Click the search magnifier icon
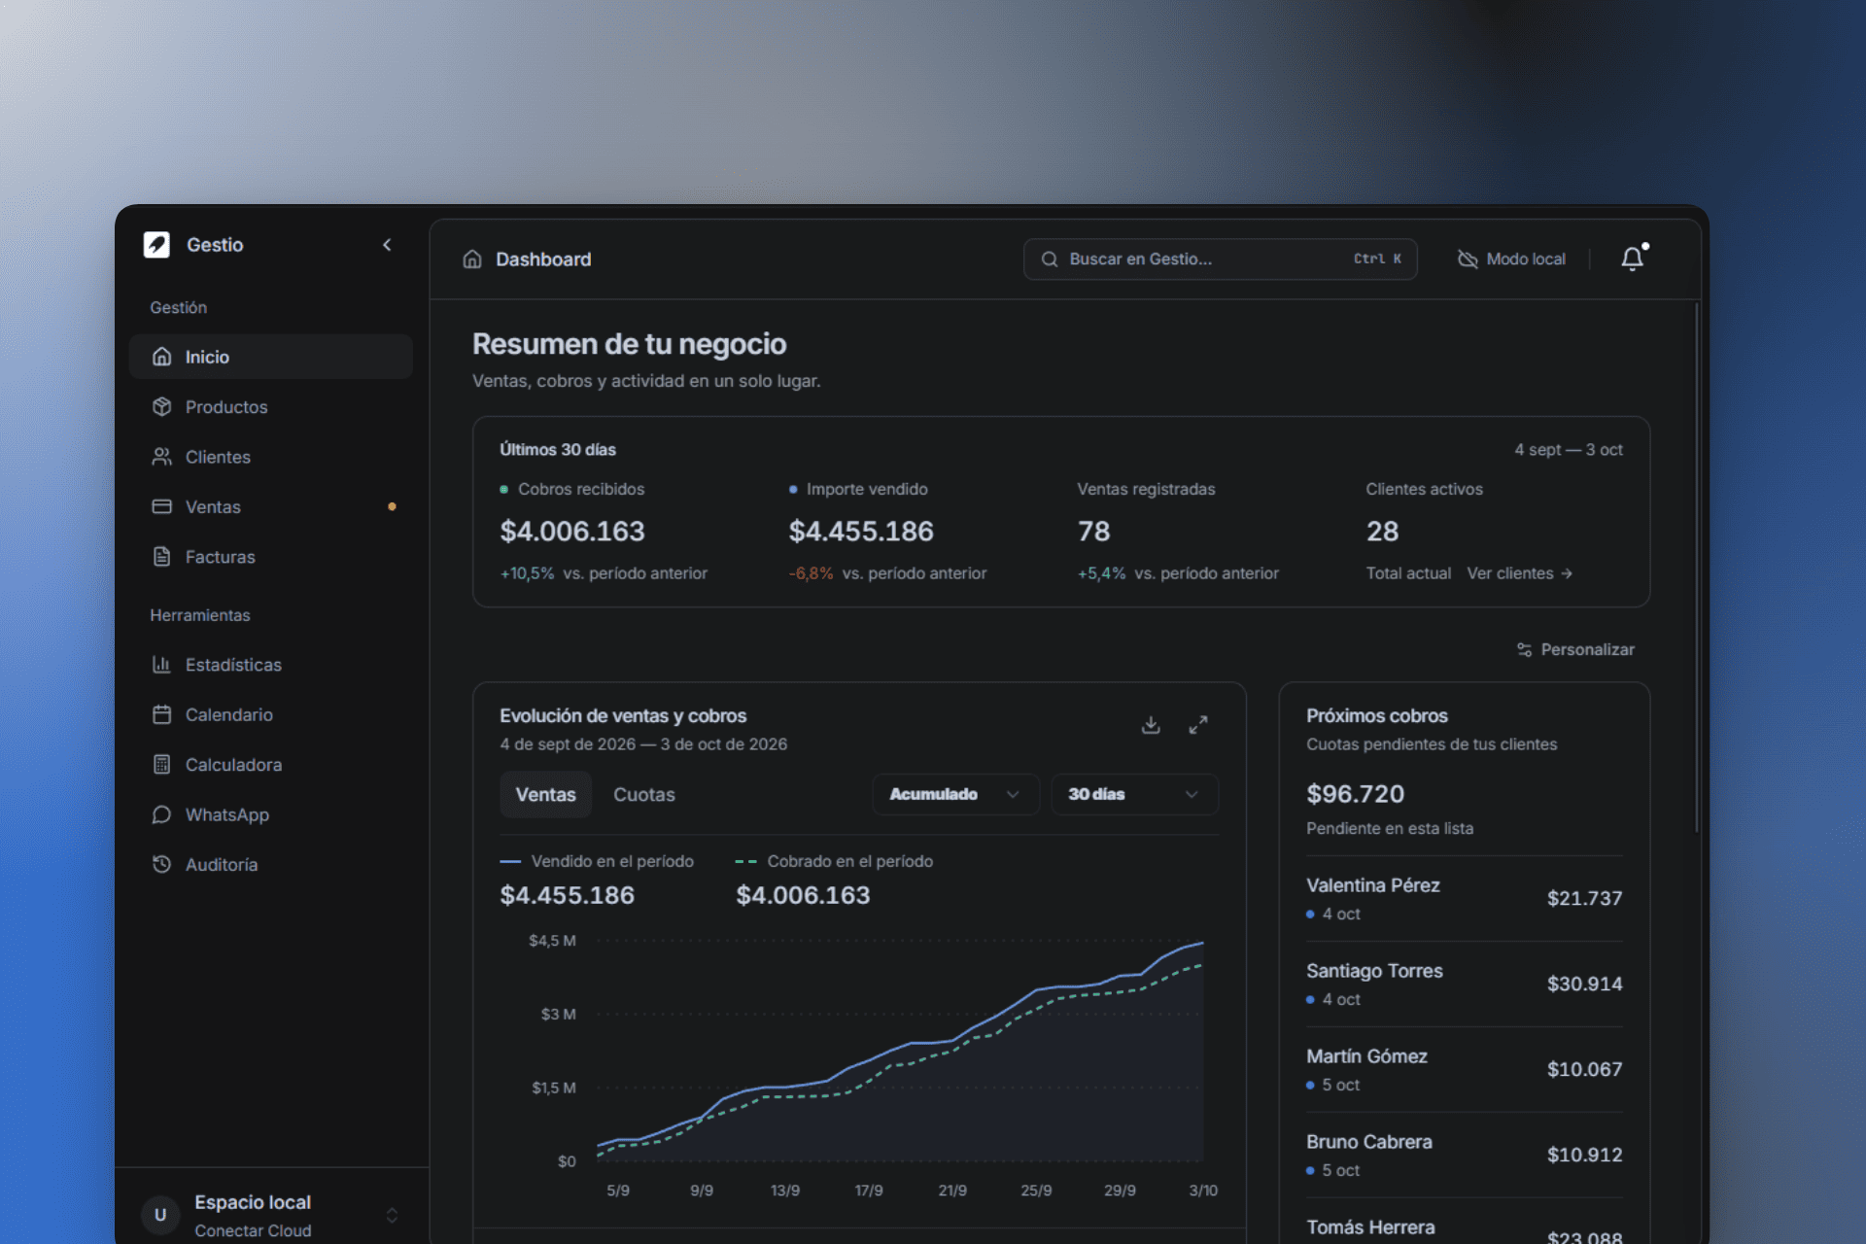 pyautogui.click(x=1050, y=259)
